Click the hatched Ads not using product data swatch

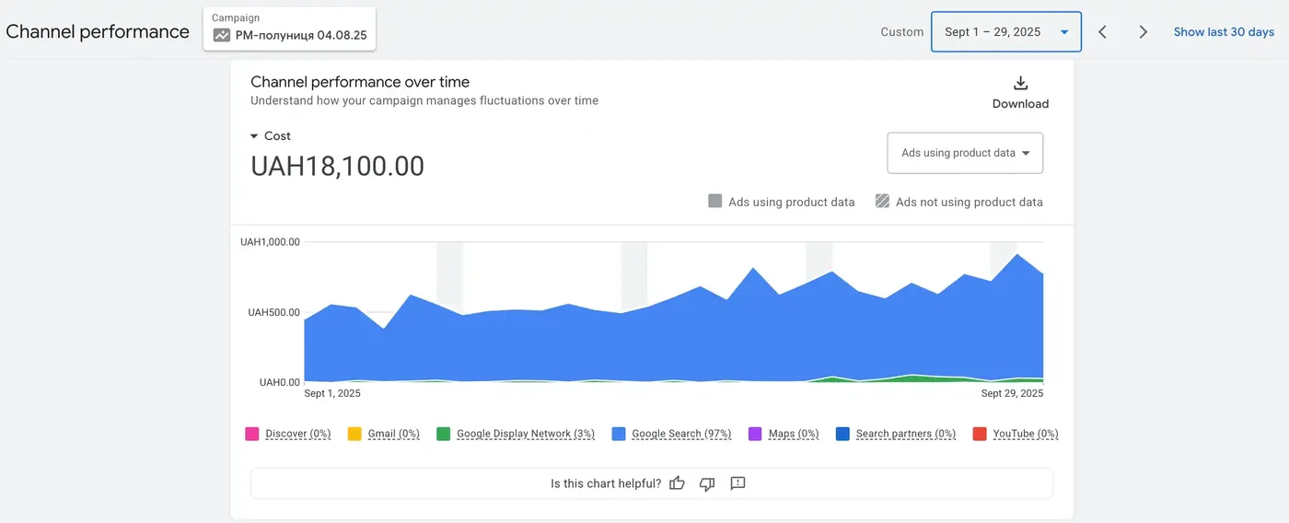coord(882,201)
